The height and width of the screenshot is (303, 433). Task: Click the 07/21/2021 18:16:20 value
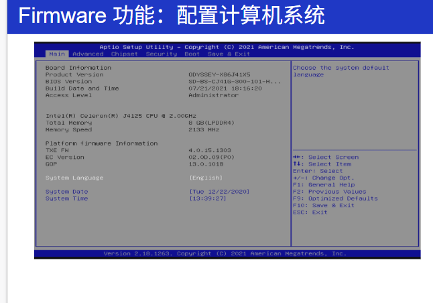tap(225, 88)
